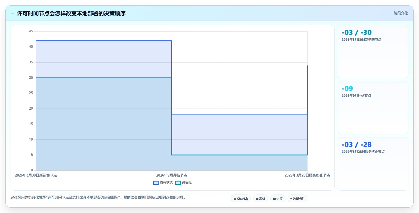Click the 2026年3月30日新销售节点 card caption
The image size is (419, 213).
point(361,39)
